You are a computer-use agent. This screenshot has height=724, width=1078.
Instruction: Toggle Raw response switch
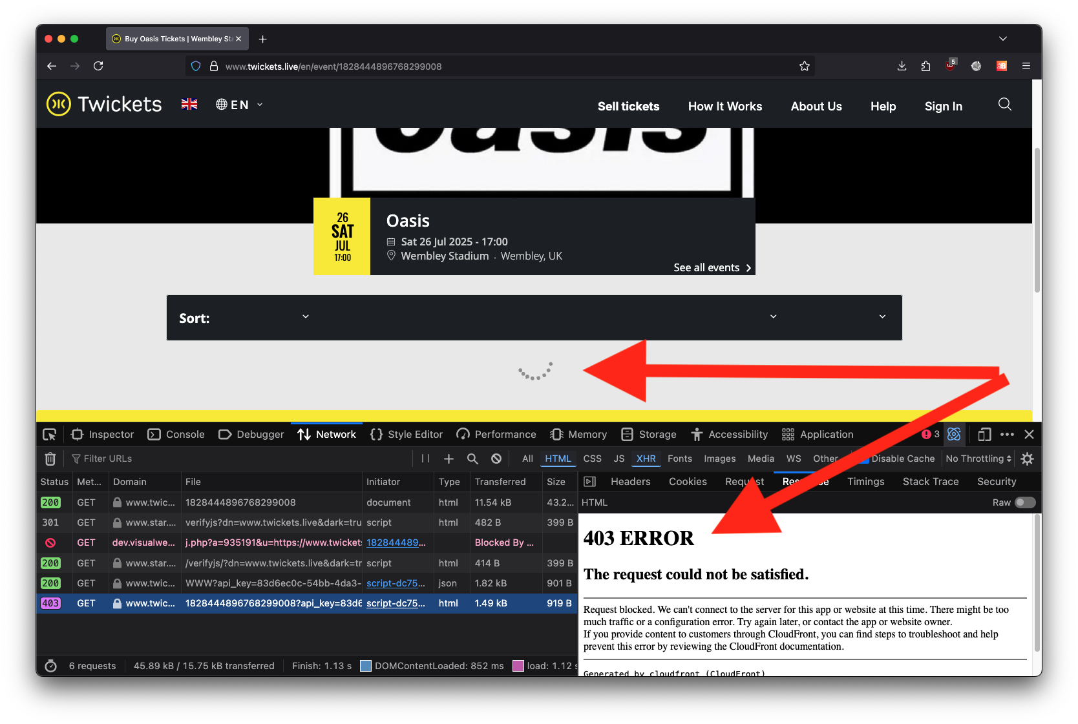1025,502
